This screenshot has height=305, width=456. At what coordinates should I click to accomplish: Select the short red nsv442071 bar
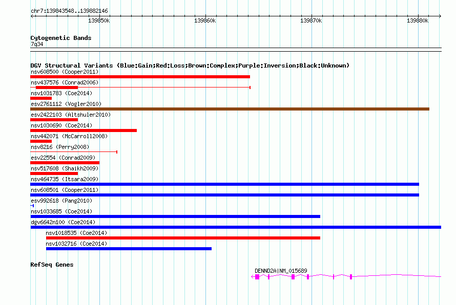click(41, 141)
